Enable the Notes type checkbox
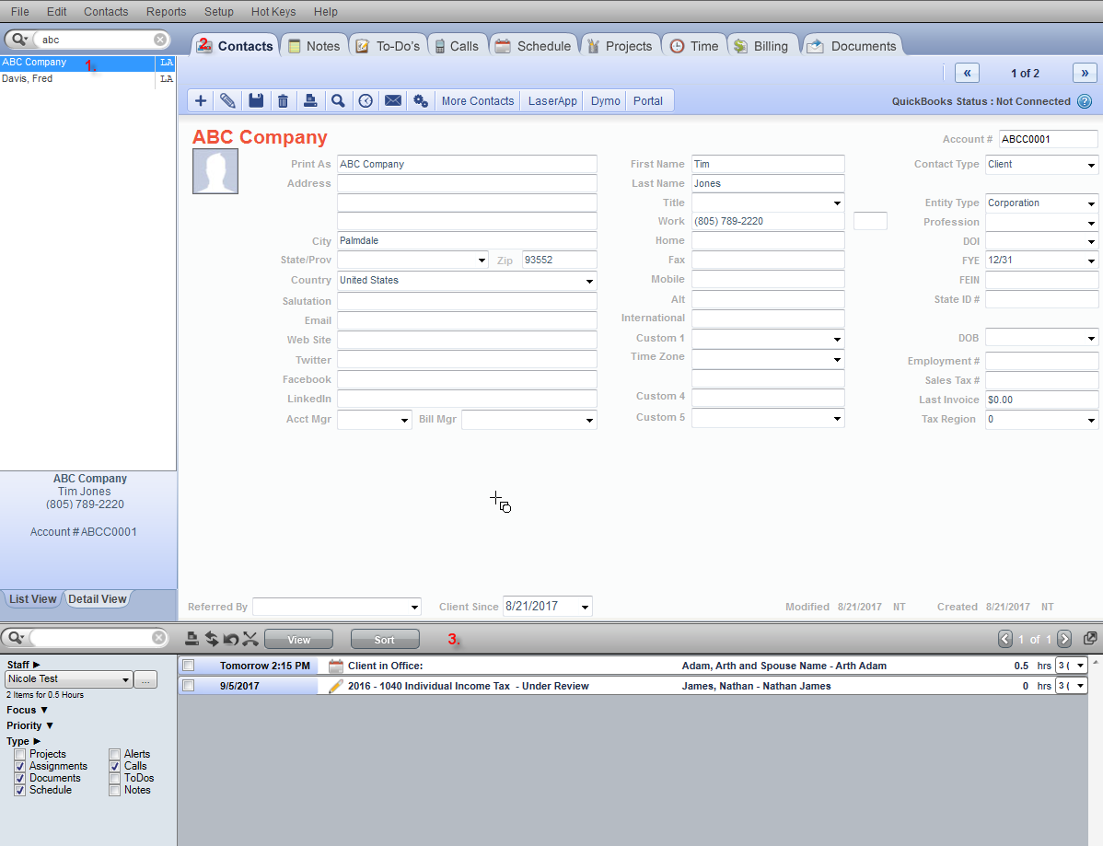This screenshot has width=1103, height=846. 115,791
